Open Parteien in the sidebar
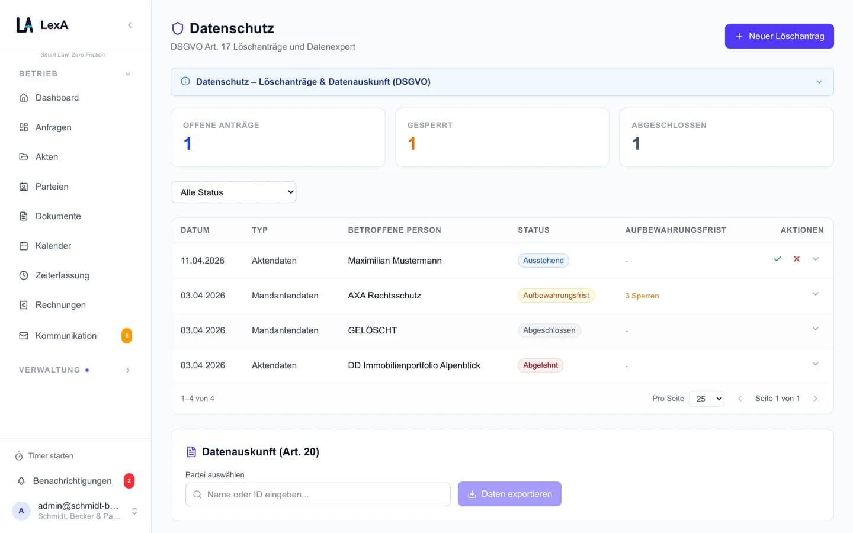 76,187
